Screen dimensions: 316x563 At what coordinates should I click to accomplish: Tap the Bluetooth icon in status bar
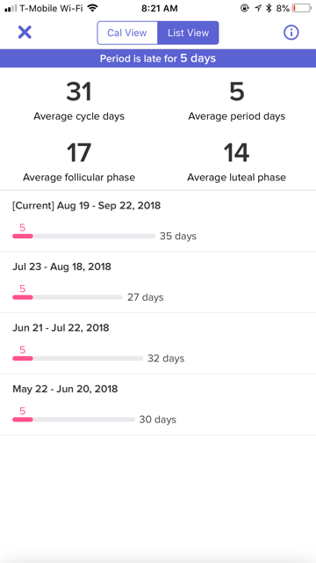pyautogui.click(x=269, y=8)
